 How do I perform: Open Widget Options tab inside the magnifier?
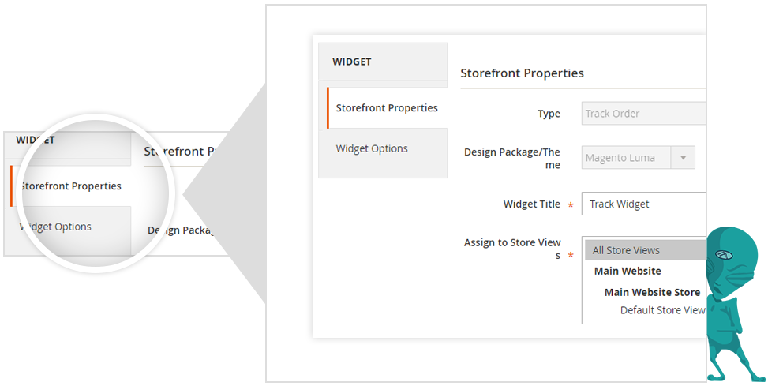pos(57,227)
